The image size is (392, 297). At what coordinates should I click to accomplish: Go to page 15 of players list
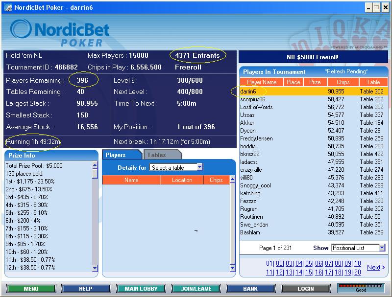(x=309, y=272)
